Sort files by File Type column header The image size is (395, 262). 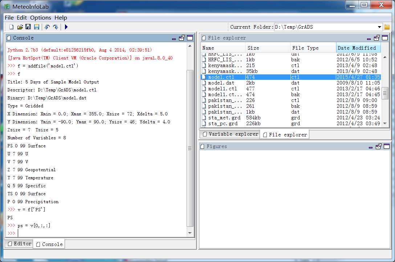click(x=313, y=48)
